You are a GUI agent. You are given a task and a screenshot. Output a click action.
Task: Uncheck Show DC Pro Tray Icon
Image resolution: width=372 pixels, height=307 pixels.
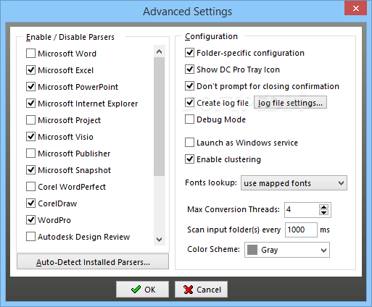(x=189, y=70)
